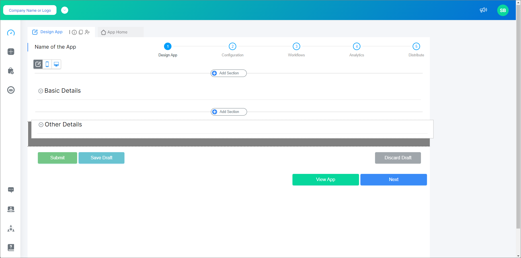Collapse the Basic Details section
The image size is (521, 258).
(x=40, y=91)
